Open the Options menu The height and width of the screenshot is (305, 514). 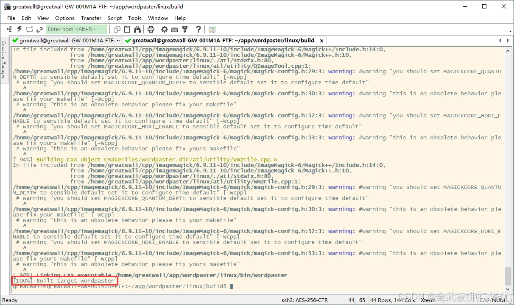65,18
